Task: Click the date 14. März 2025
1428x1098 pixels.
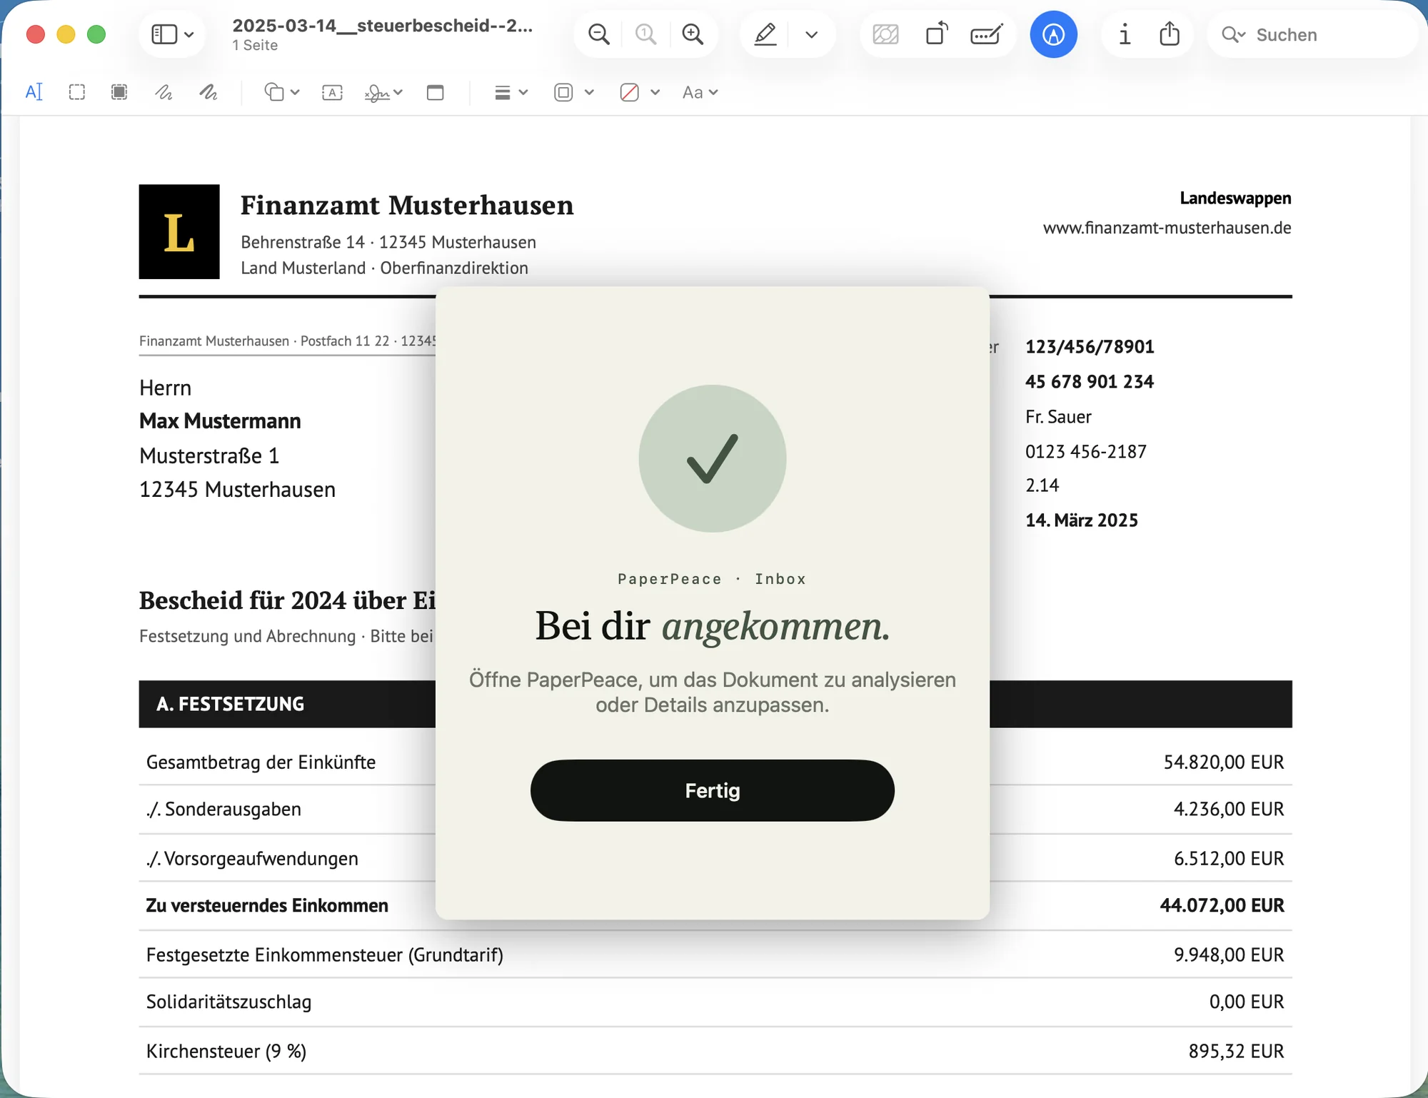Action: pyautogui.click(x=1082, y=520)
